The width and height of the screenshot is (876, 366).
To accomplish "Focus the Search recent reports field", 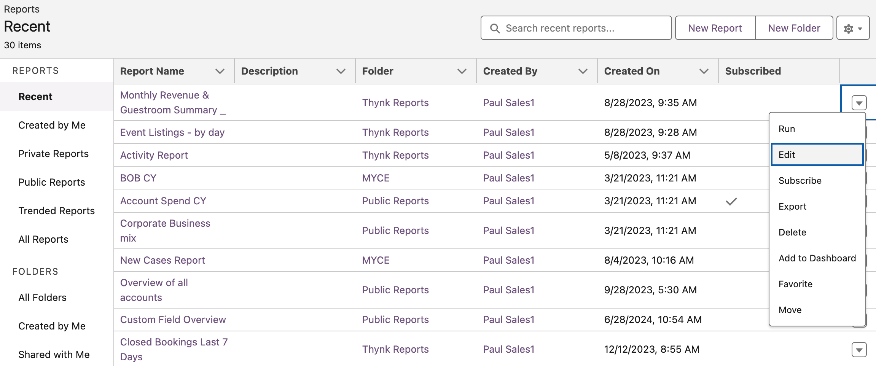I will coord(576,28).
